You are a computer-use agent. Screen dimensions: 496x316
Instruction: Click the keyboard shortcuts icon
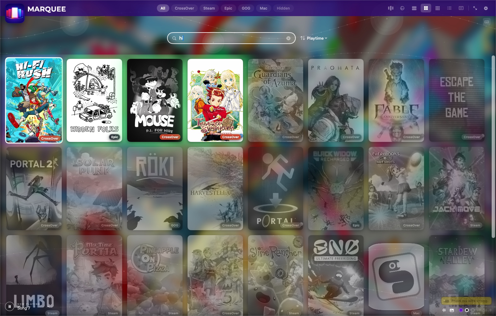(x=487, y=22)
